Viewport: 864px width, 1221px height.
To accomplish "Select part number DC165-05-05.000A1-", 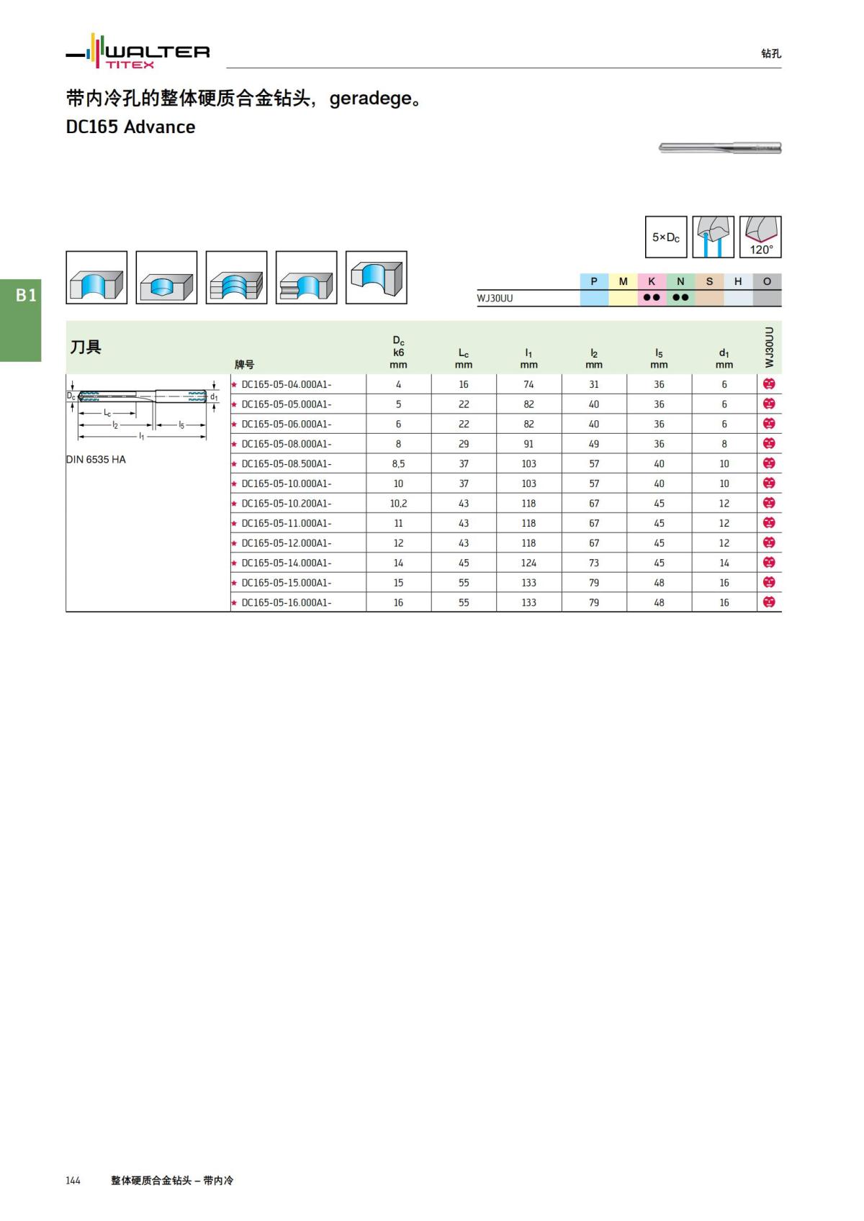I will 287,404.
